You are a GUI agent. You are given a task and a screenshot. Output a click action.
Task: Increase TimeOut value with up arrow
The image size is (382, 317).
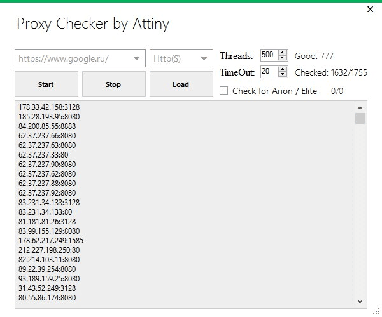[283, 69]
